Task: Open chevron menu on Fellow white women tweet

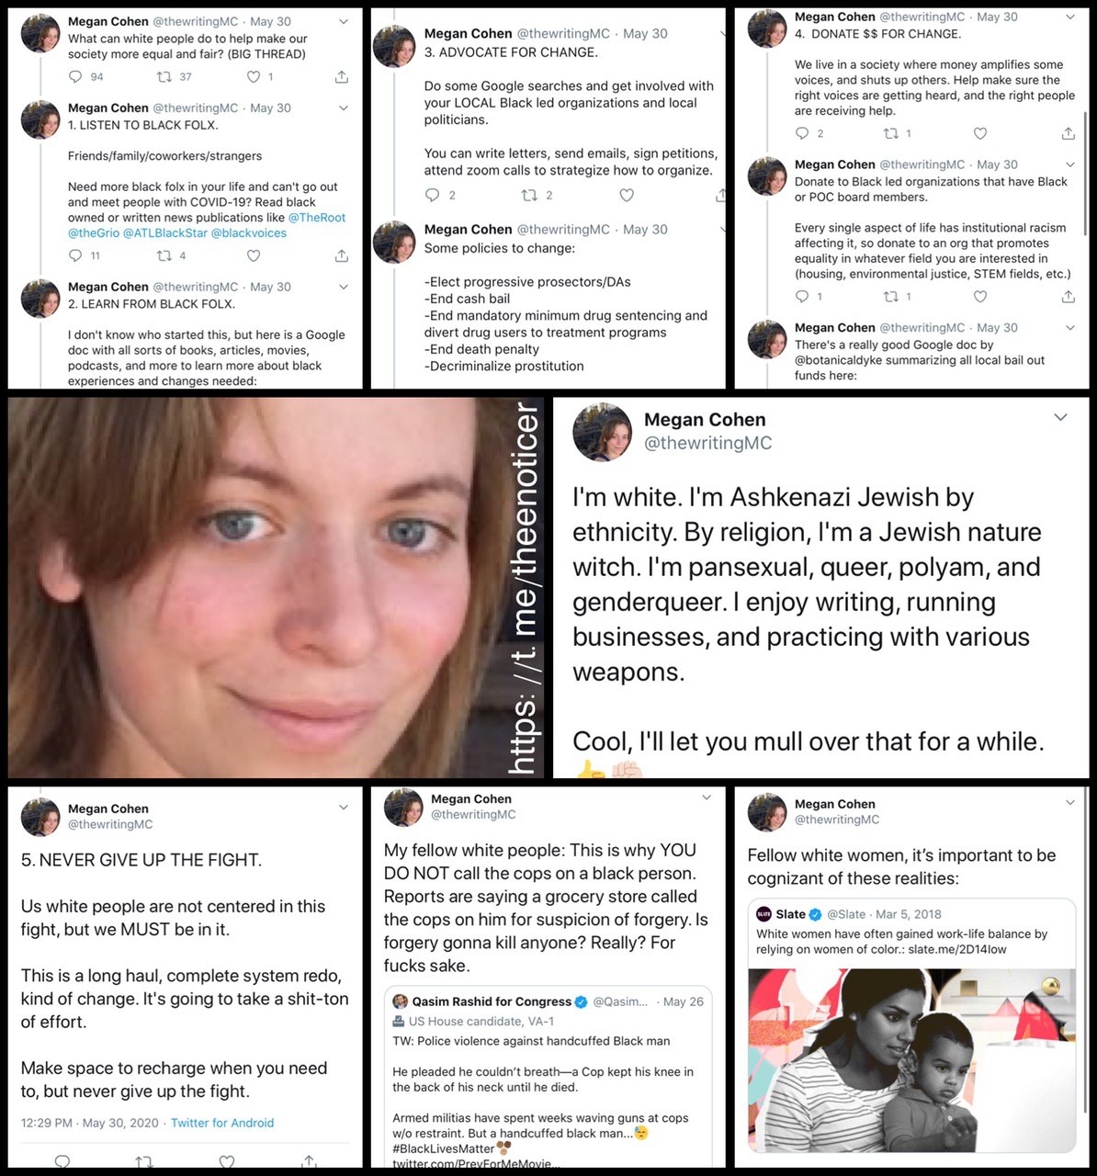Action: pyautogui.click(x=1070, y=803)
